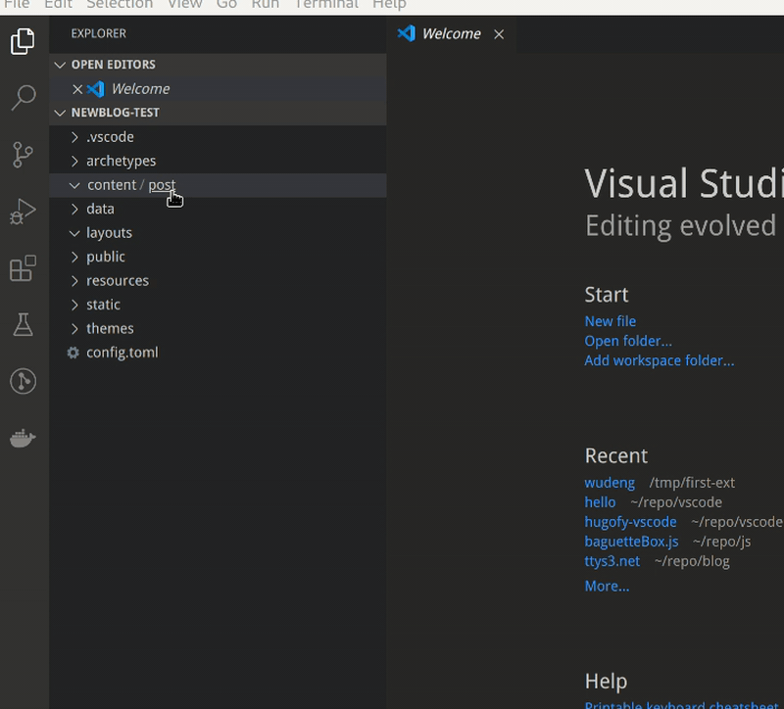Collapse the Open Editors section
This screenshot has height=709, width=784.
click(60, 65)
